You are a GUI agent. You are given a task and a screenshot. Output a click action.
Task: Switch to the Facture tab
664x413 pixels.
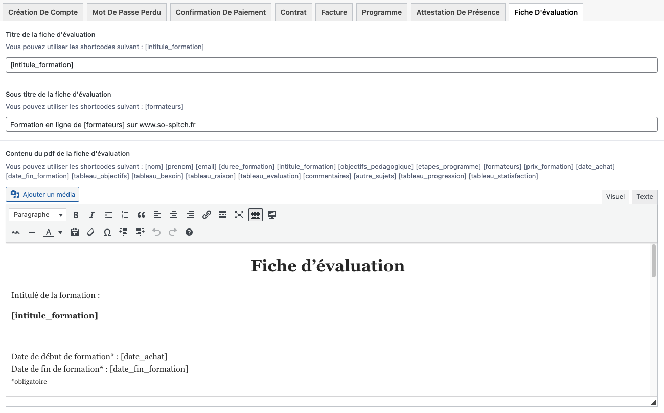click(334, 12)
